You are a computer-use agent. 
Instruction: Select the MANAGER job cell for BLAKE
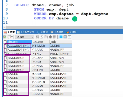tap(61, 94)
